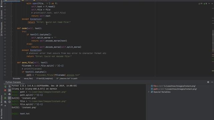Open the Pull Requests tool window
Image resolution: width=214 pixels, height=120 pixels.
click(1, 29)
